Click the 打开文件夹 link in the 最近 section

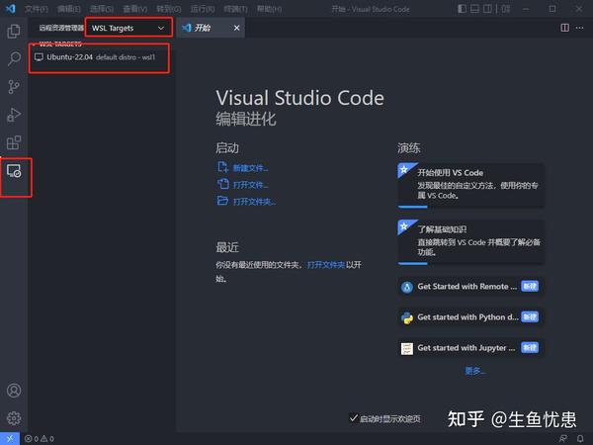click(325, 265)
